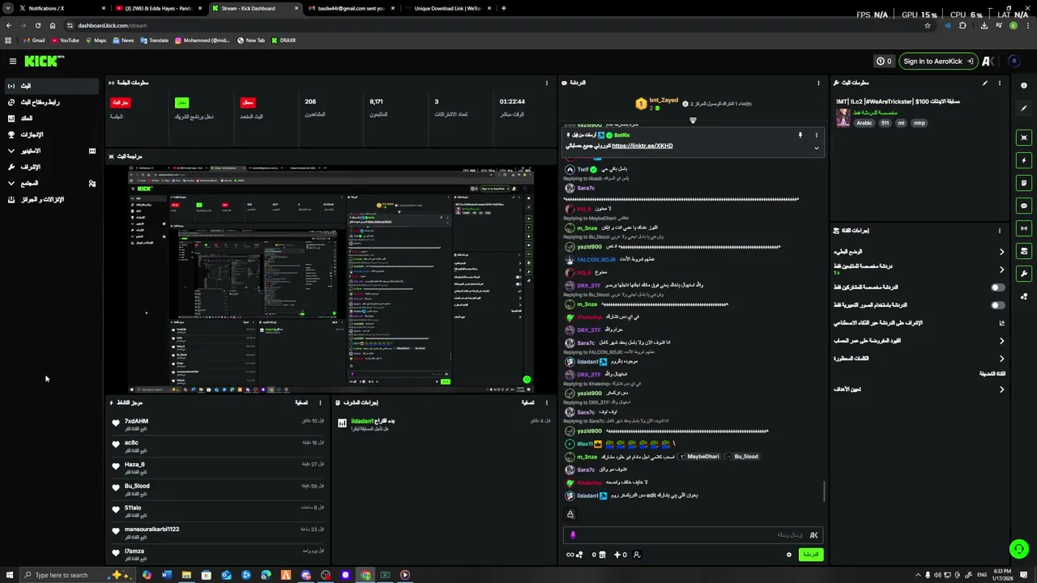Switch to the Unique Download Link WeTransfer tab
This screenshot has height=583, width=1037.
click(x=448, y=8)
